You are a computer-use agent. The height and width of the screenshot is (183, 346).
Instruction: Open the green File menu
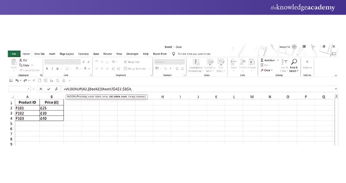point(14,54)
